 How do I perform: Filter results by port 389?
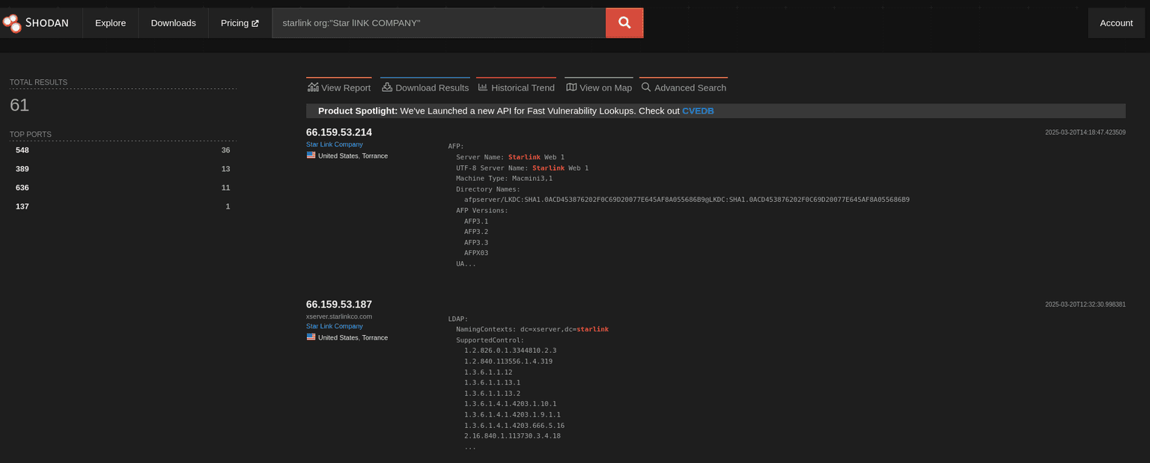coord(22,169)
